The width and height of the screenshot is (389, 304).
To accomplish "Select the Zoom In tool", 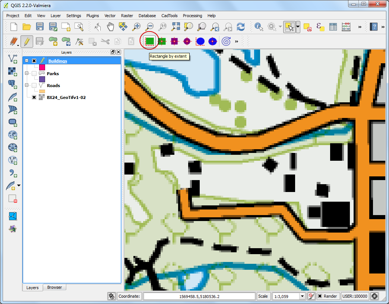I will [136, 26].
